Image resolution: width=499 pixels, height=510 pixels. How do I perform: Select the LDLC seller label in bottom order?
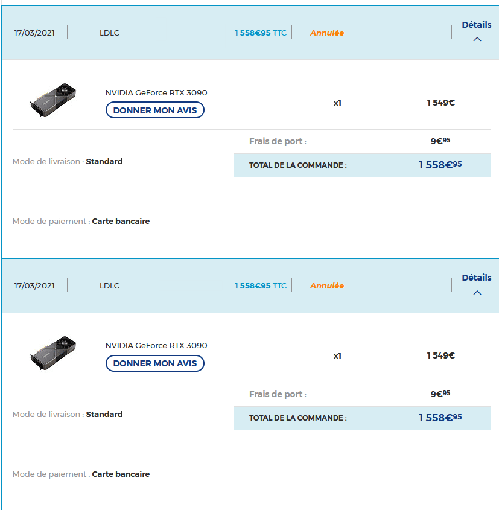(x=109, y=286)
